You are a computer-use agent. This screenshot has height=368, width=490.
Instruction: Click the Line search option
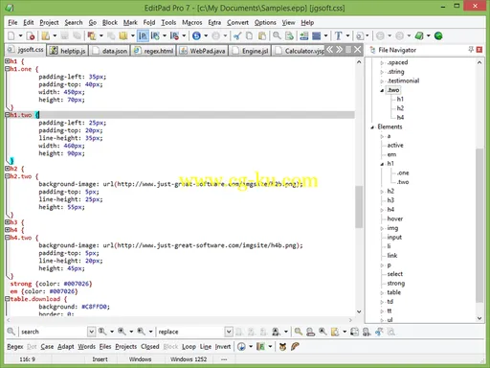click(206, 347)
